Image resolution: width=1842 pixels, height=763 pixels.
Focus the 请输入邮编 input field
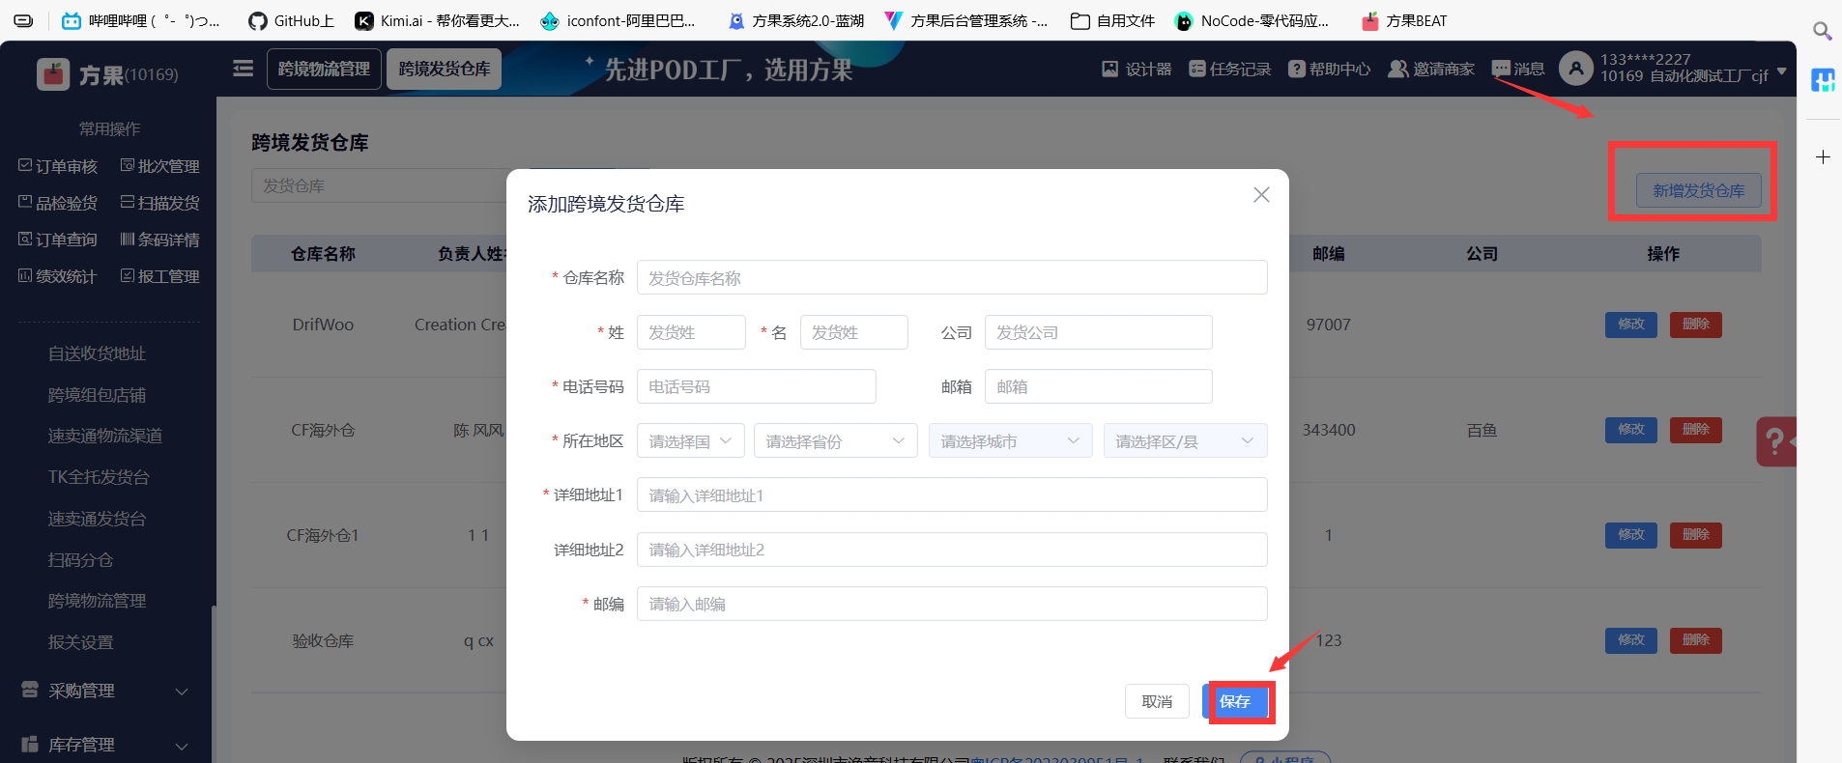952,604
